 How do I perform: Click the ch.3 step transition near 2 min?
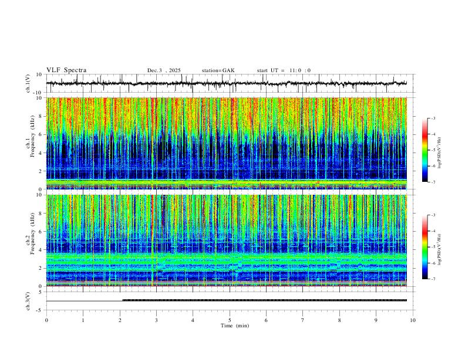click(x=123, y=300)
